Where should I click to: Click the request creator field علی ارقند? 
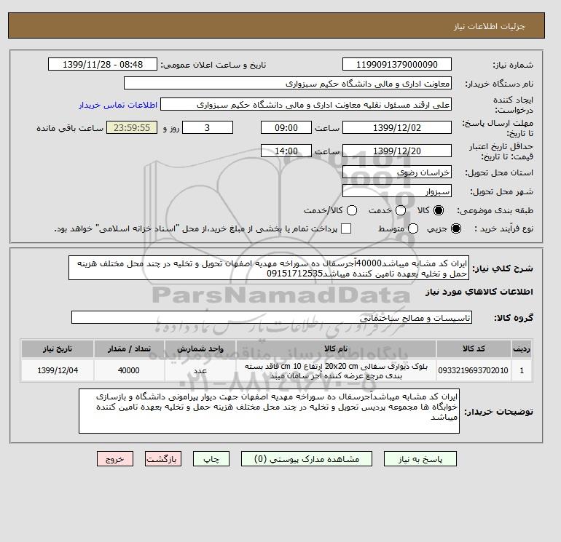[306, 105]
